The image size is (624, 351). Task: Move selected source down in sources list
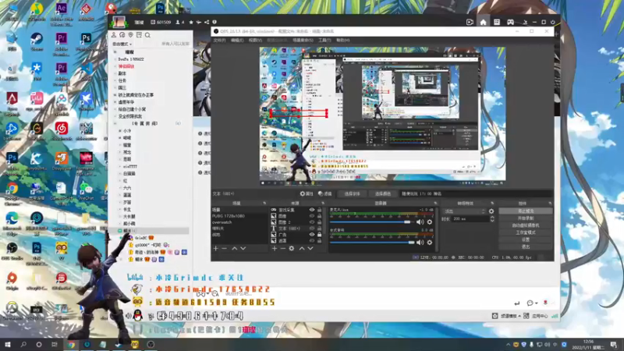(310, 248)
